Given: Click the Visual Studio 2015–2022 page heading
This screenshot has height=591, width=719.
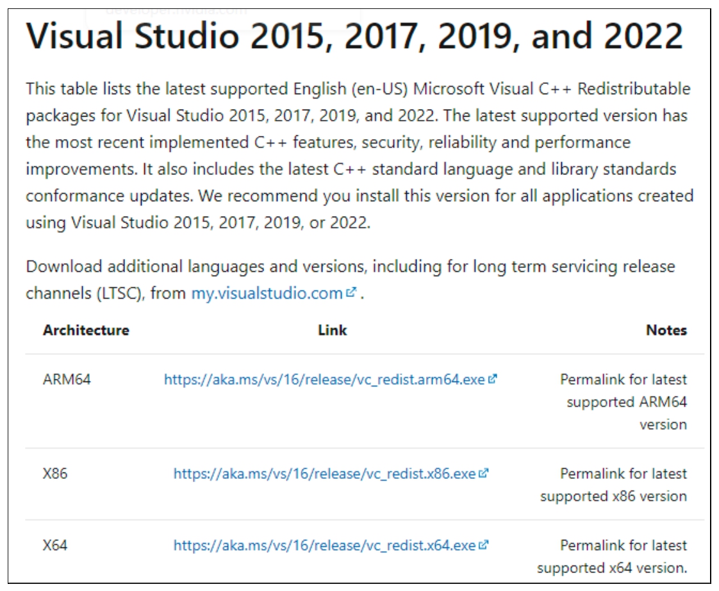Looking at the screenshot, I should (354, 37).
